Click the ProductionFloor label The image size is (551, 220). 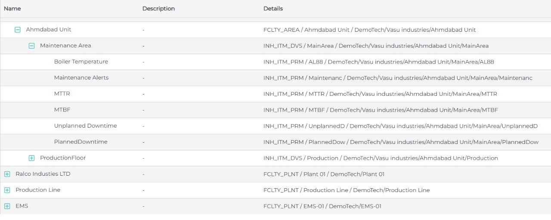point(63,158)
